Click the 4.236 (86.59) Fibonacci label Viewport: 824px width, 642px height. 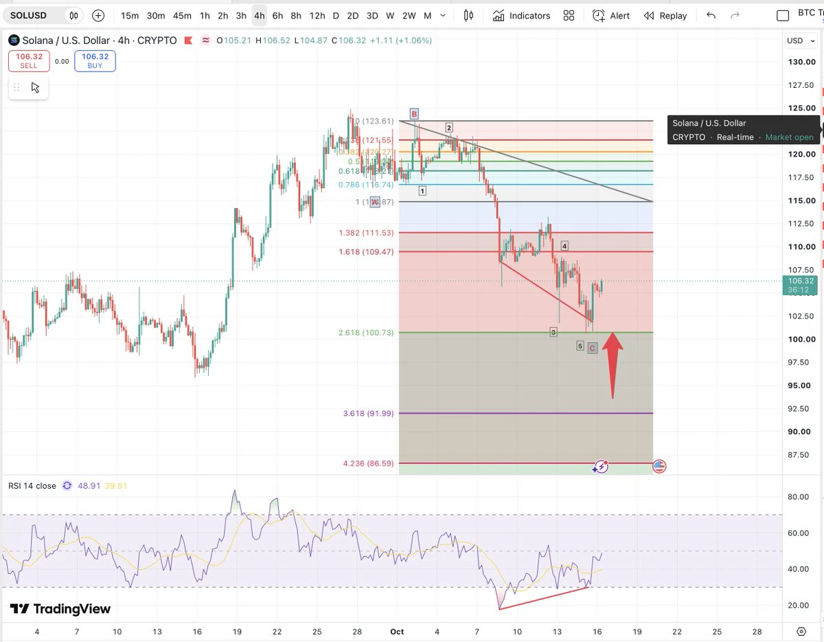point(368,463)
